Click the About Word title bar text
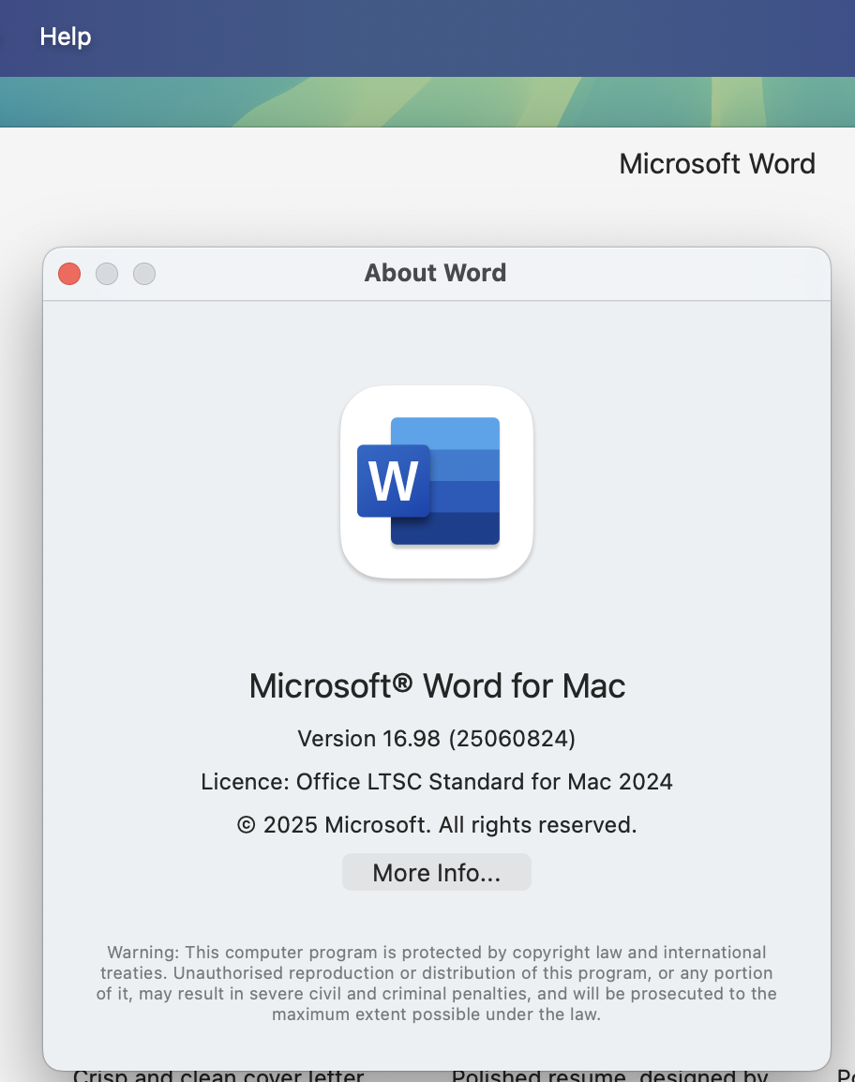The width and height of the screenshot is (855, 1082). 435,273
